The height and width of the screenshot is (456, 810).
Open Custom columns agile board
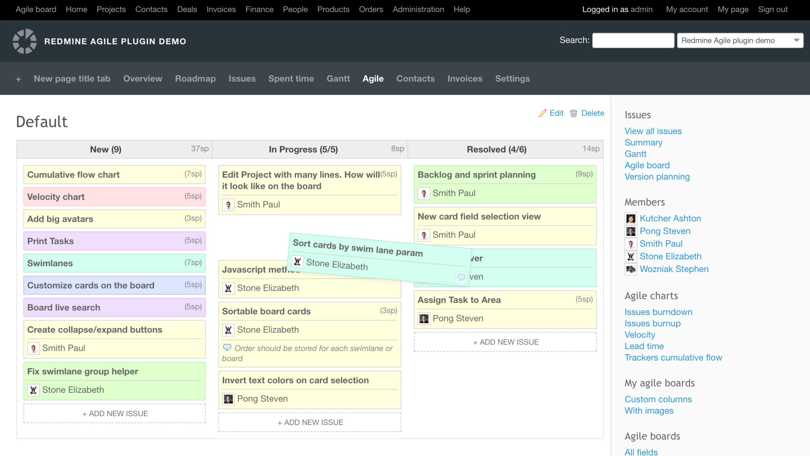coord(657,398)
